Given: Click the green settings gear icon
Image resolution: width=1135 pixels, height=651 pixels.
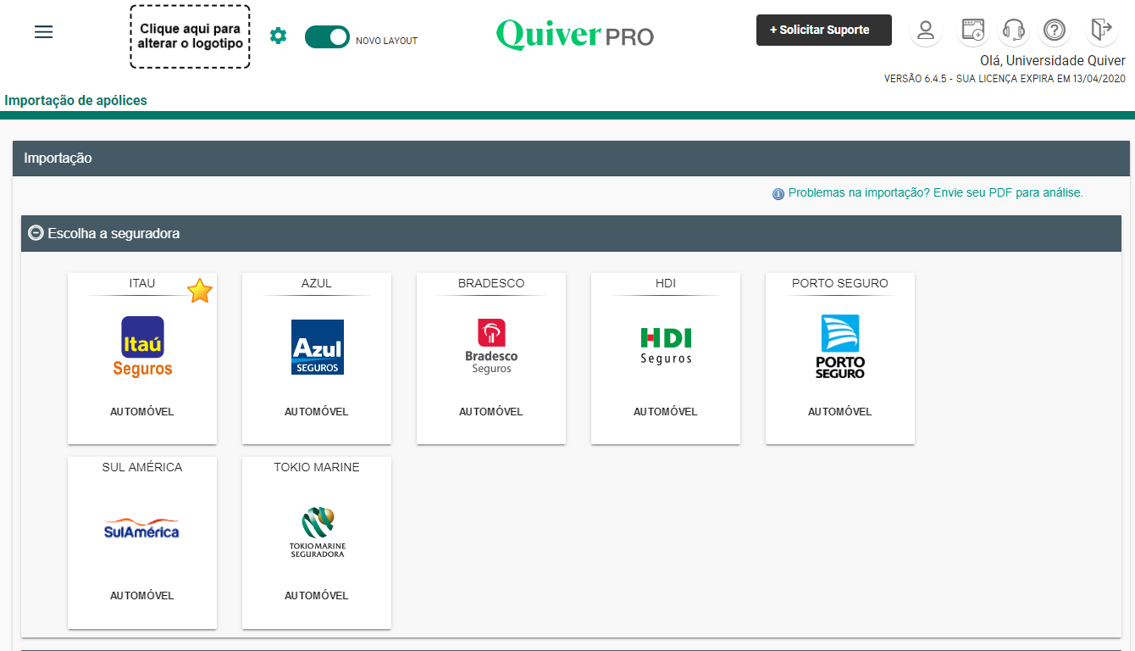Looking at the screenshot, I should point(278,36).
